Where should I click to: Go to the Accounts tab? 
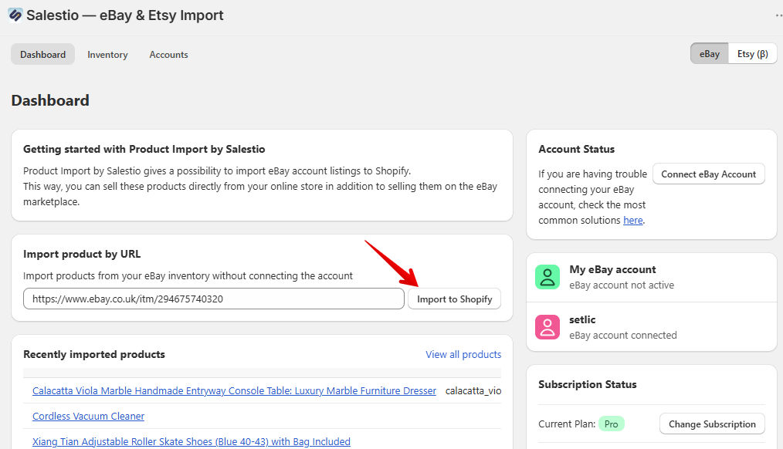pyautogui.click(x=169, y=54)
